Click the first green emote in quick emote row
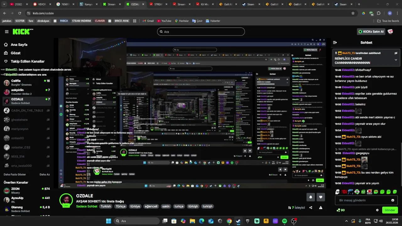The image size is (402, 226). coord(363,192)
